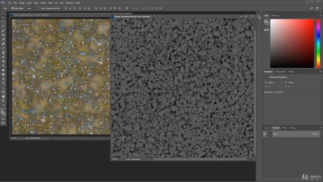Toggle Quick Mask mode in toolbox
Image resolution: width=323 pixels, height=182 pixels.
[3, 119]
